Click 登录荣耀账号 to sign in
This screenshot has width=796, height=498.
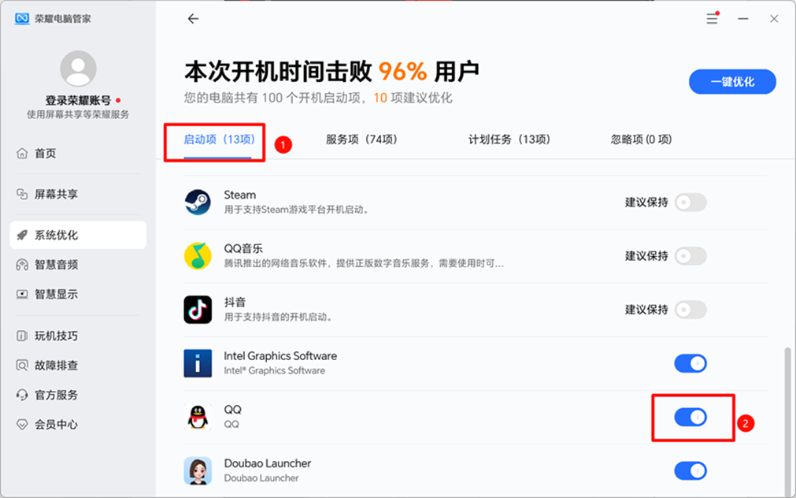click(78, 100)
